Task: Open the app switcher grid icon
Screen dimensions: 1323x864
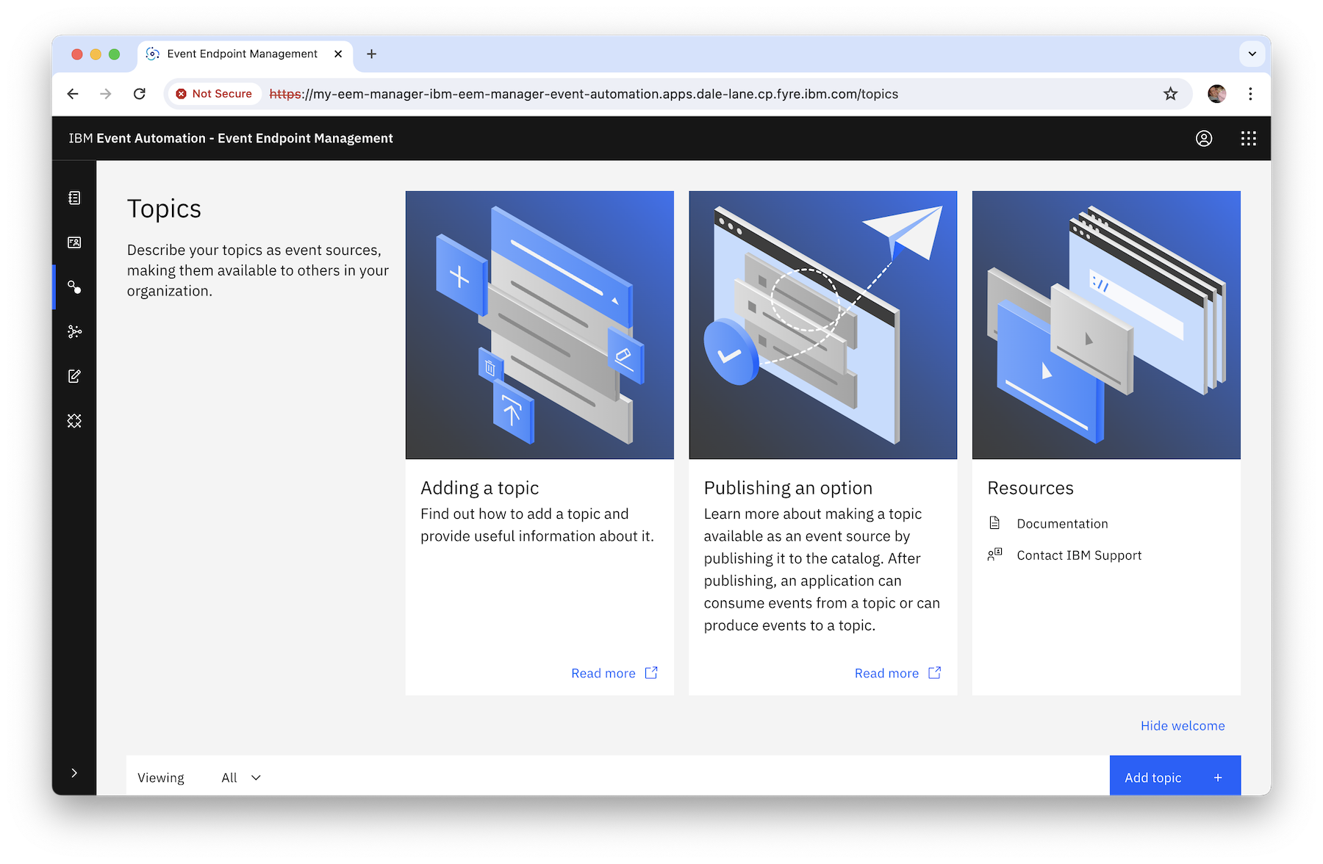Action: [x=1249, y=138]
